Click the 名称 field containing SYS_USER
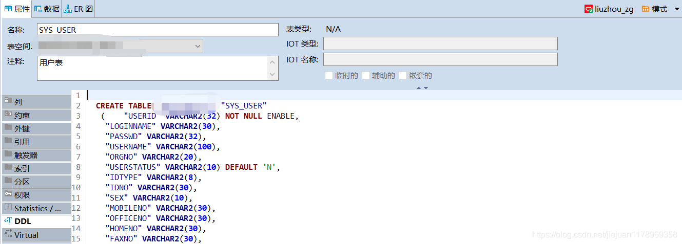682x244 pixels. (x=158, y=30)
